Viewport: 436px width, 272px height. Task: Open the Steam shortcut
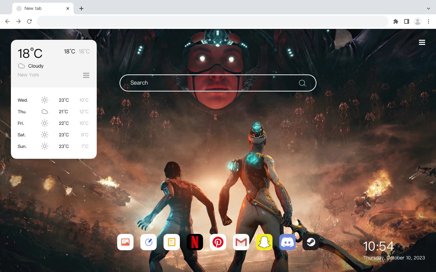pos(311,242)
